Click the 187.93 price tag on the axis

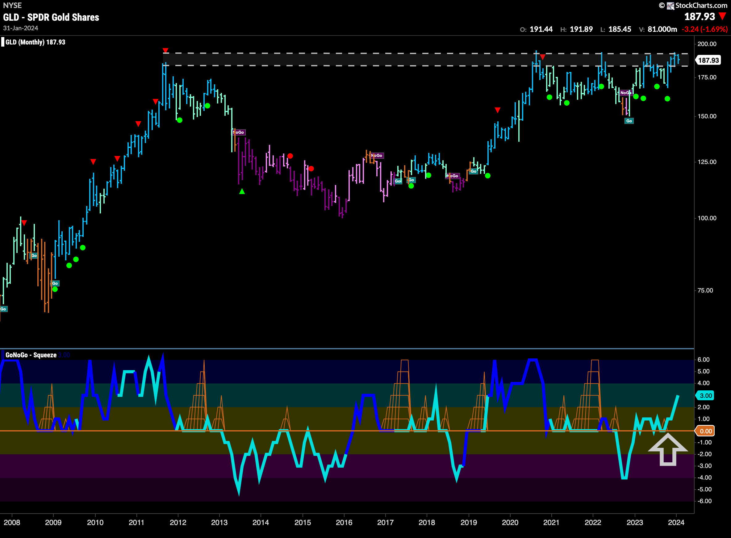pos(708,60)
